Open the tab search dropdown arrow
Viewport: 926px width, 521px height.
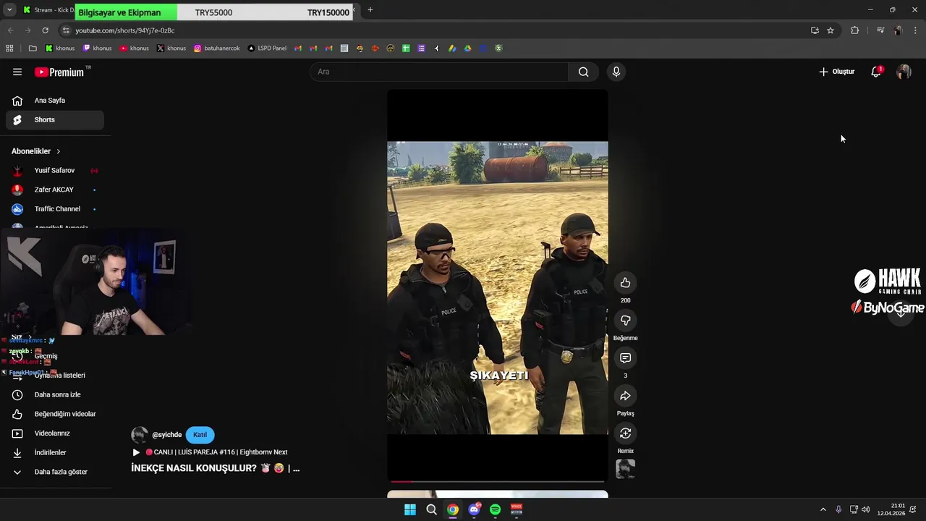9,10
